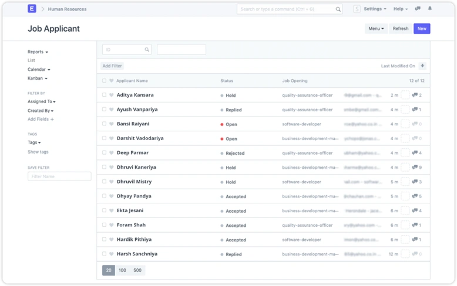Screen dimensions: 457x286
Task: Click heart icon in Applicant Name header
Action: [x=112, y=81]
